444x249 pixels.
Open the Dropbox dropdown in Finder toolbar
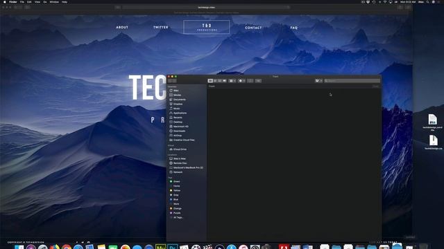[318, 81]
